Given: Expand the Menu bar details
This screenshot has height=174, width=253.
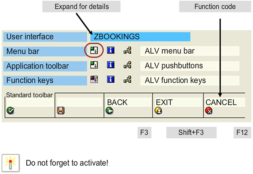Looking at the screenshot, I should pyautogui.click(x=94, y=51).
